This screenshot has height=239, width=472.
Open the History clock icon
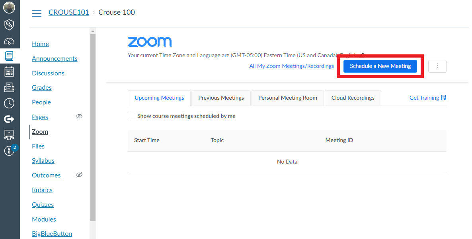9,103
